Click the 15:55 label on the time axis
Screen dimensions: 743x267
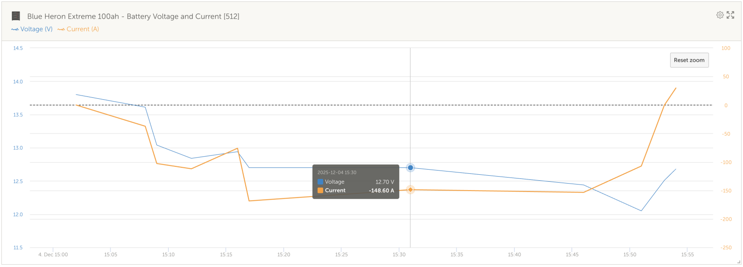point(687,254)
